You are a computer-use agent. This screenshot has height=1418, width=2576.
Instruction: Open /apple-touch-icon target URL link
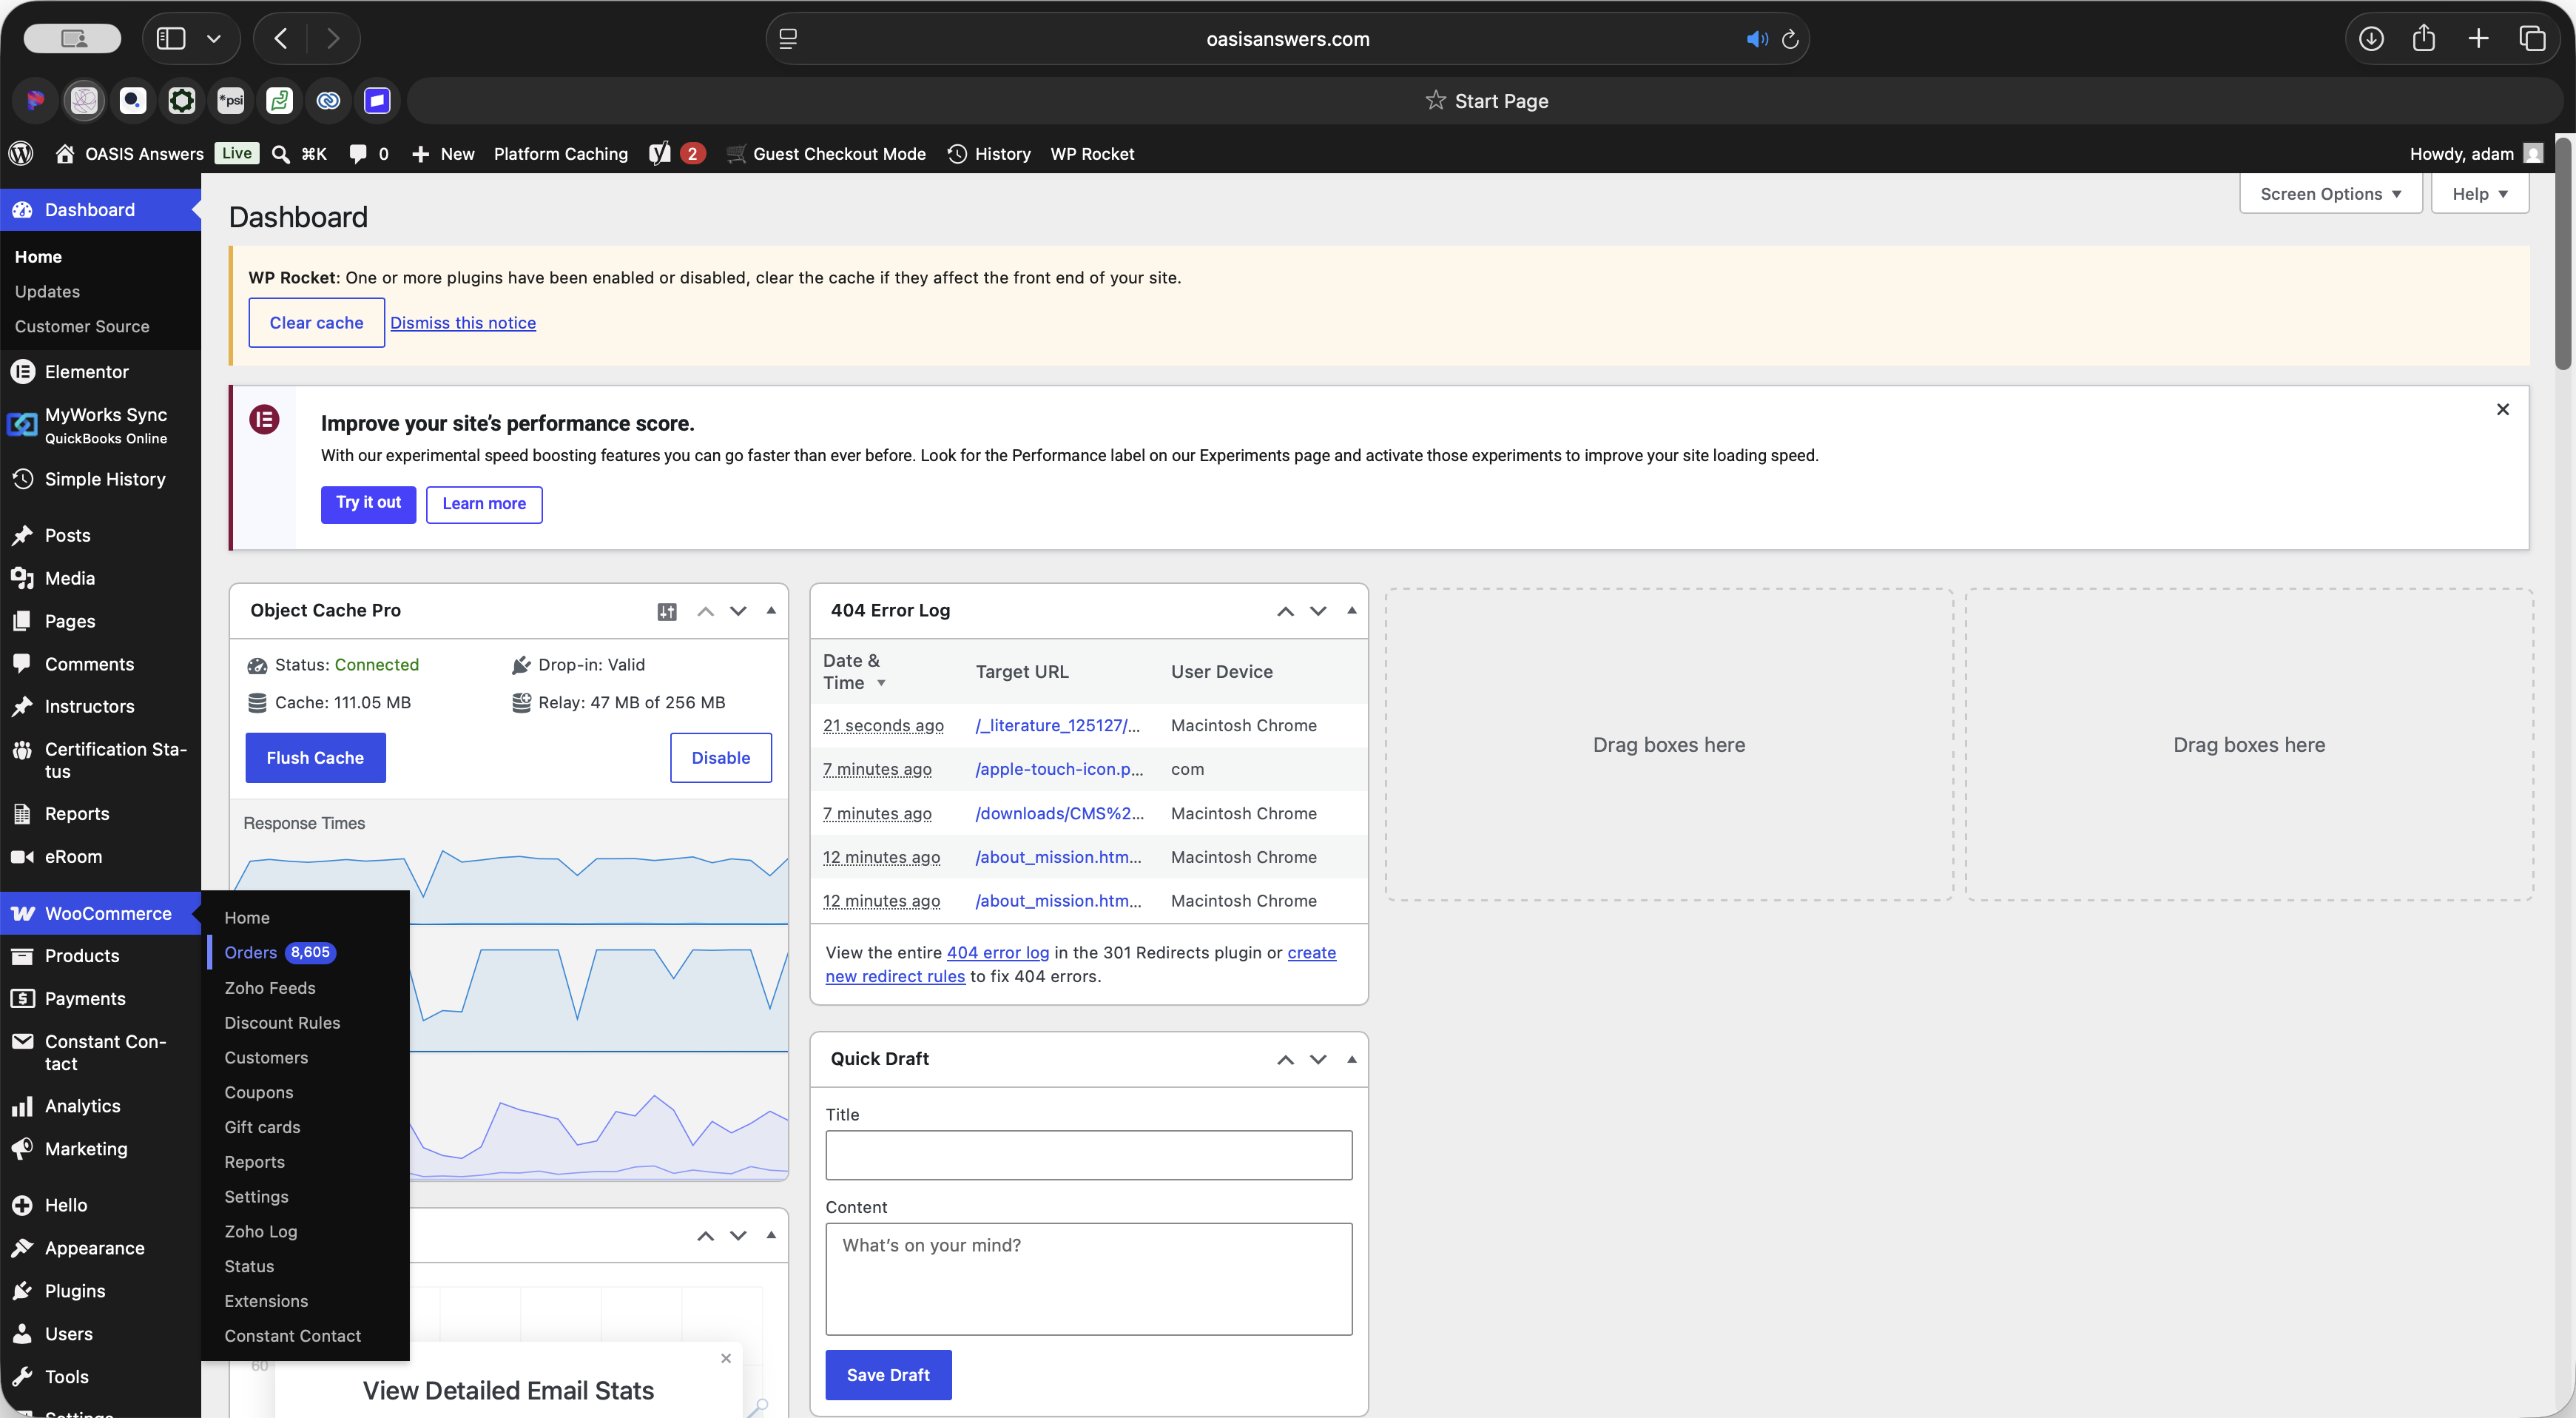pos(1059,768)
